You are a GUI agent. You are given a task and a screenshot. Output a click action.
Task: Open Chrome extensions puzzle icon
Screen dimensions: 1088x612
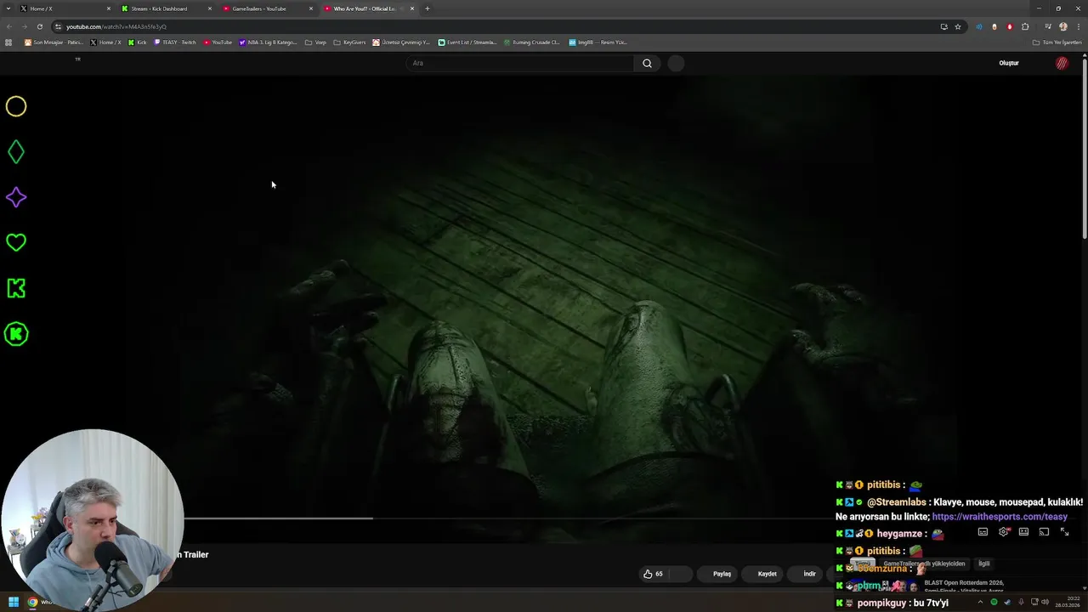coord(1025,26)
